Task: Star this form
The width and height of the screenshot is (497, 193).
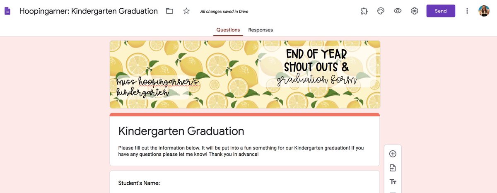Action: tap(186, 11)
